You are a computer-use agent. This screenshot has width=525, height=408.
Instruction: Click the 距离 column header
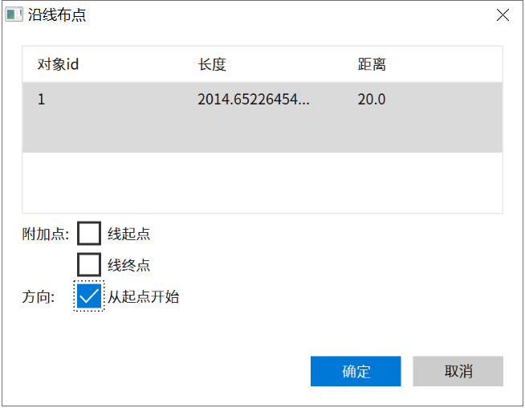(x=372, y=64)
